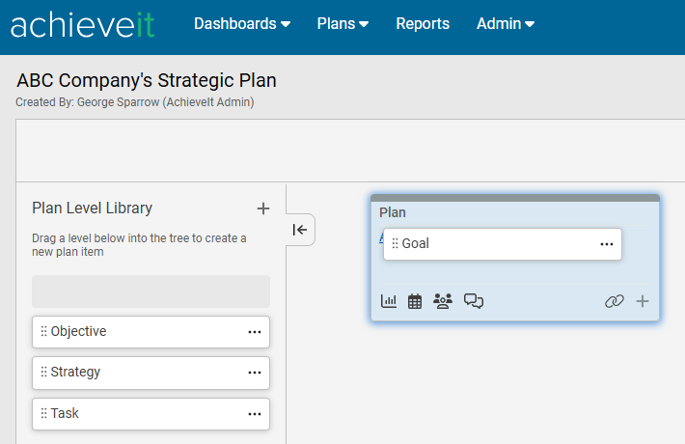Open the Objective level options menu

[255, 332]
